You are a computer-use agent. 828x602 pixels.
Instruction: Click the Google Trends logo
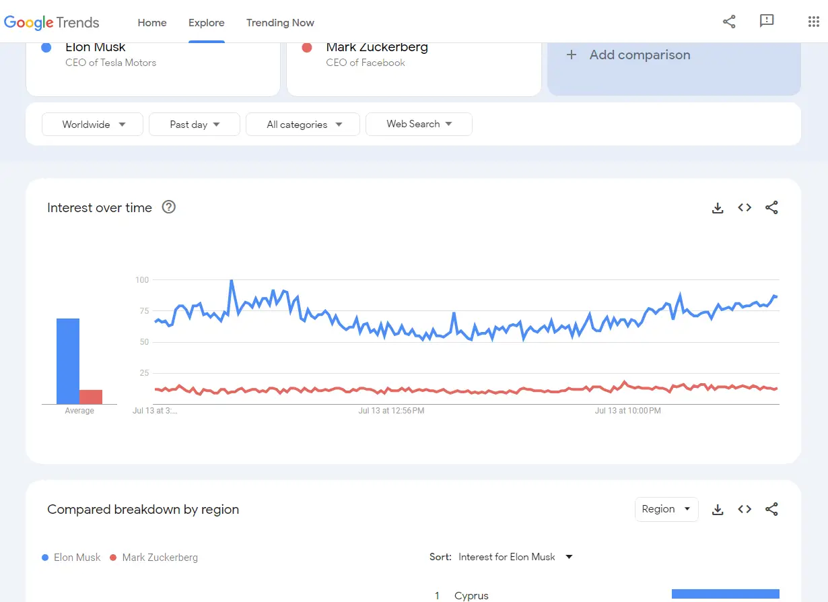pyautogui.click(x=52, y=22)
